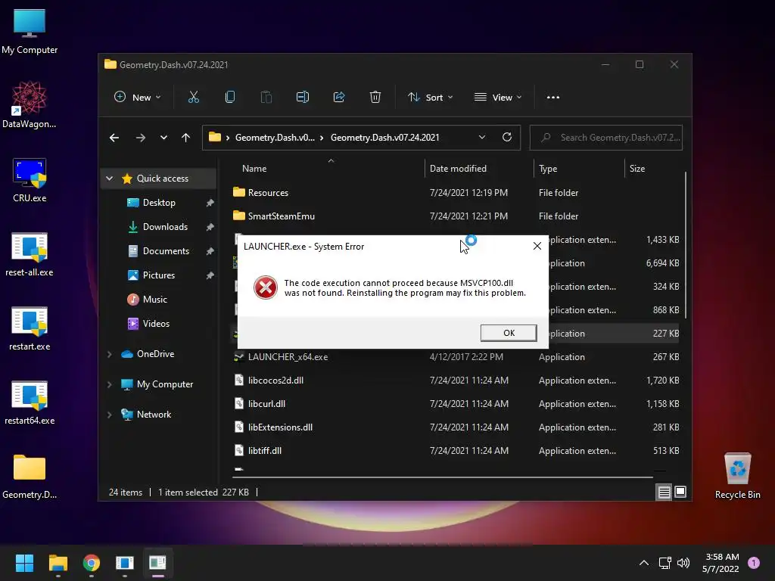This screenshot has width=775, height=581.
Task: Close the LAUNCHER.exe error dialog with X
Action: [x=537, y=246]
